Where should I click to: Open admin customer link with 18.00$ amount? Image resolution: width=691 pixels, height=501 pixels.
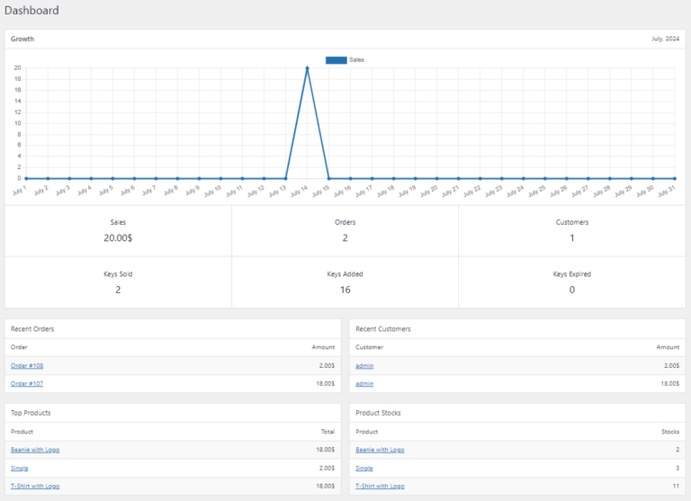click(364, 384)
